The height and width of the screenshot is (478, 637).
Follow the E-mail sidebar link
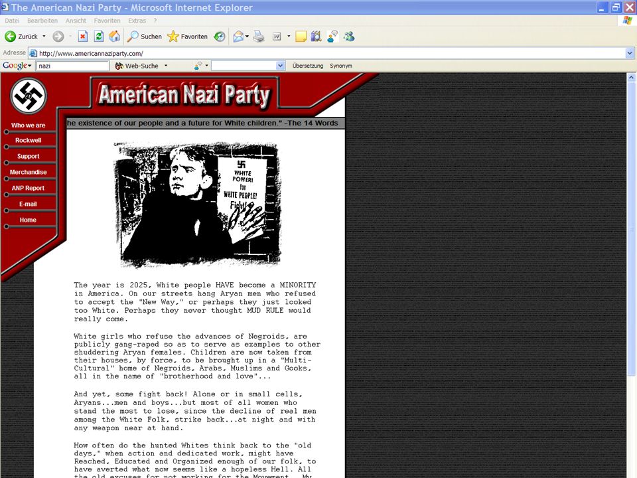(x=28, y=204)
